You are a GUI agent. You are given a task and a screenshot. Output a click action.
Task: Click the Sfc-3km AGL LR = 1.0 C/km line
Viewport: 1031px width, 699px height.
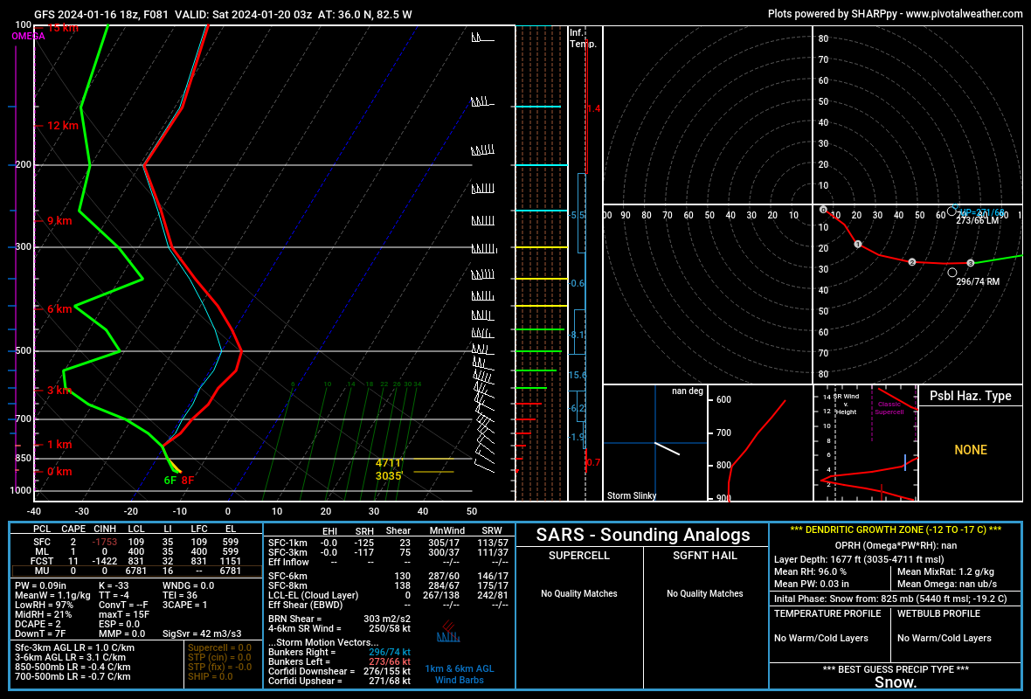[74, 647]
